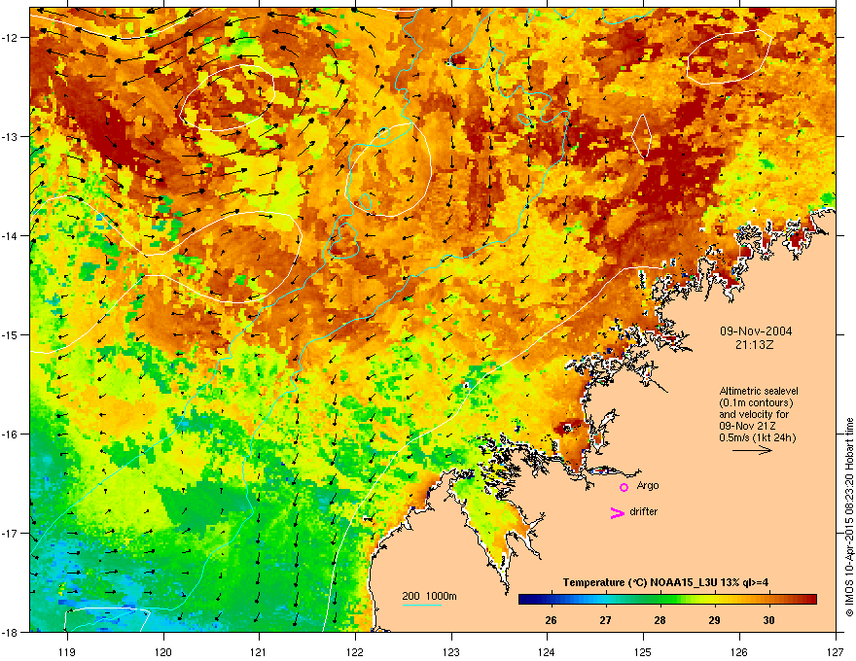
Task: Click the color bar value 27
Action: (x=605, y=620)
